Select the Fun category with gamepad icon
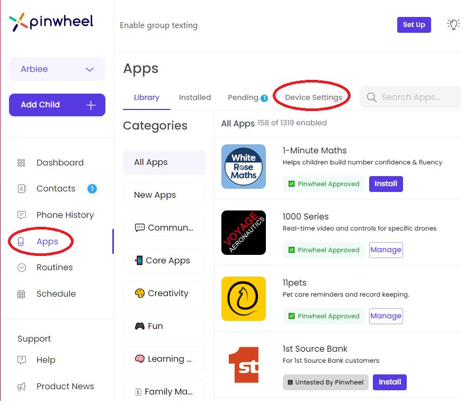This screenshot has height=404, width=465. pyautogui.click(x=164, y=326)
